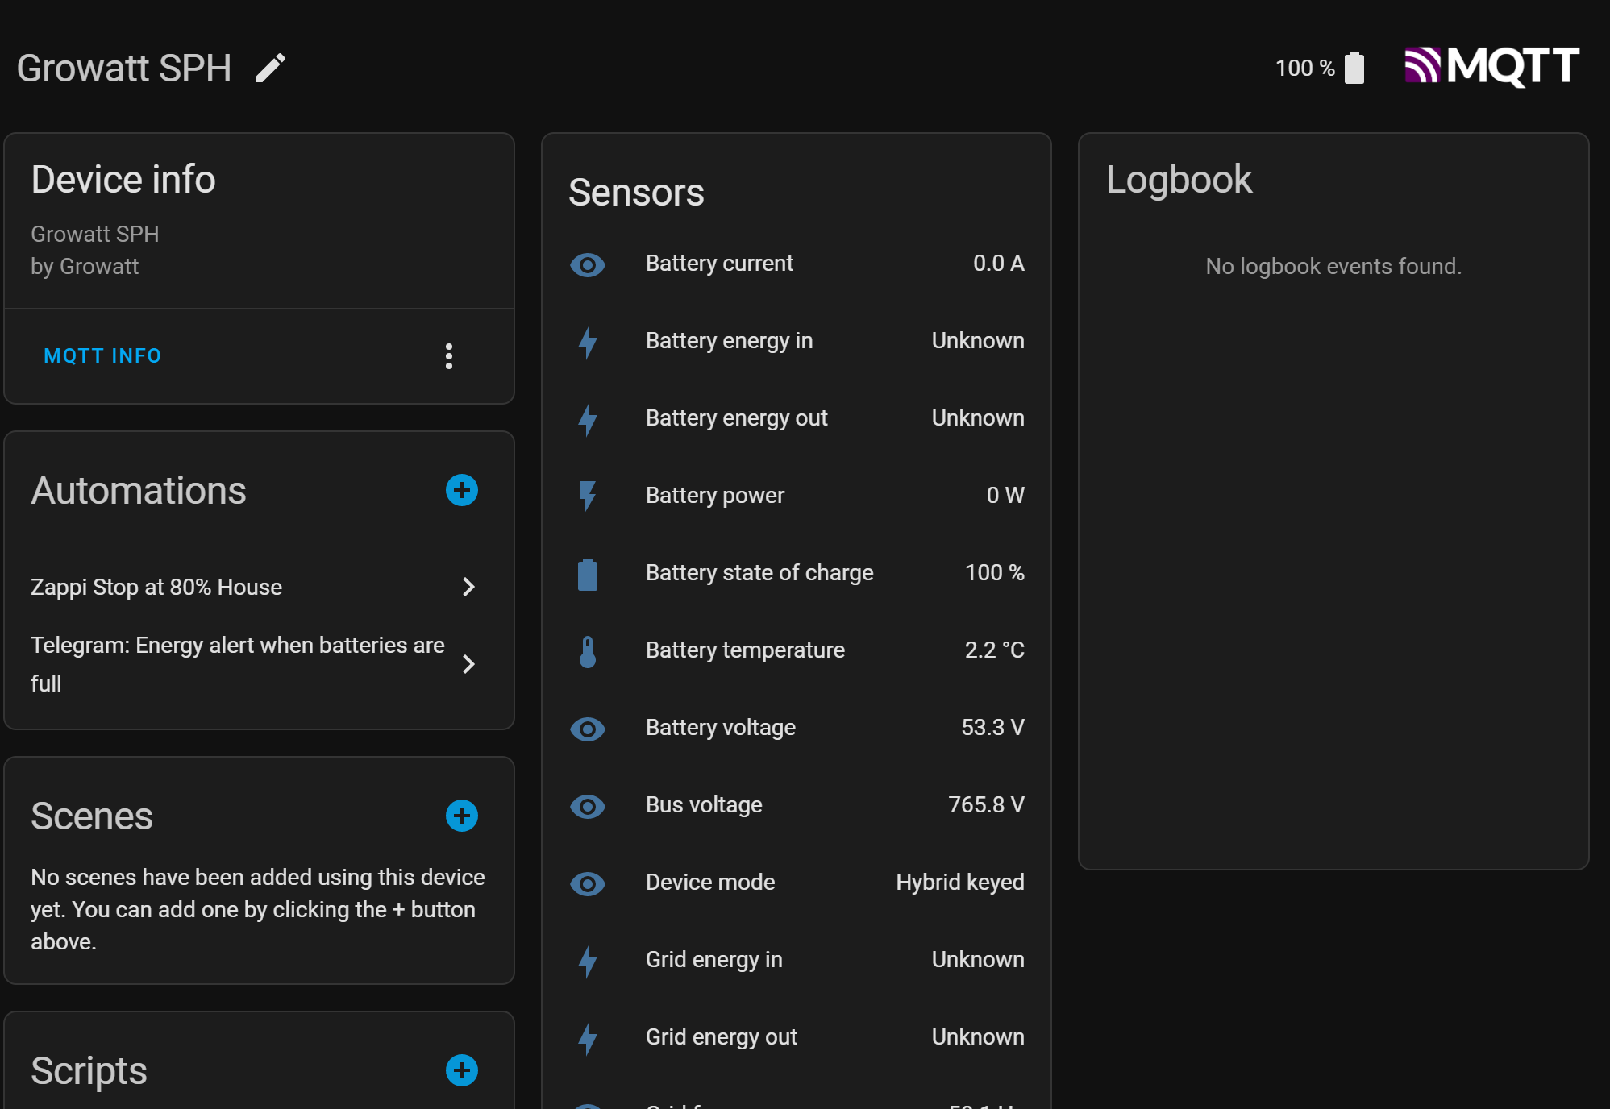Click the eye icon for Battery current
The height and width of the screenshot is (1109, 1610).
point(588,264)
